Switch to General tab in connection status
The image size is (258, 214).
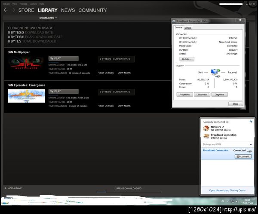pyautogui.click(x=178, y=28)
